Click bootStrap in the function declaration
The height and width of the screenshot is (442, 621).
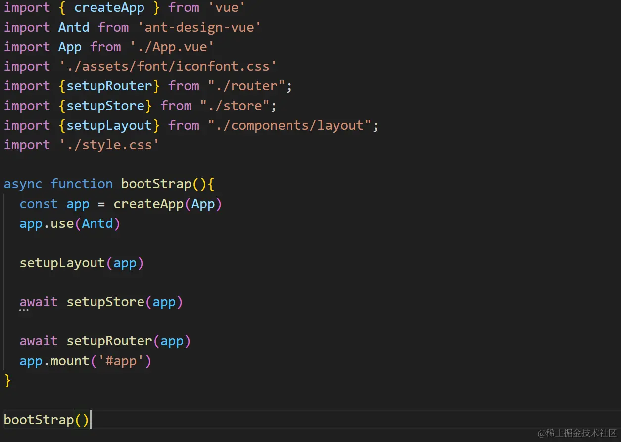[156, 184]
